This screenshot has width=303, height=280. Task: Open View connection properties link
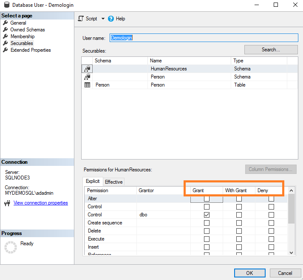41,203
